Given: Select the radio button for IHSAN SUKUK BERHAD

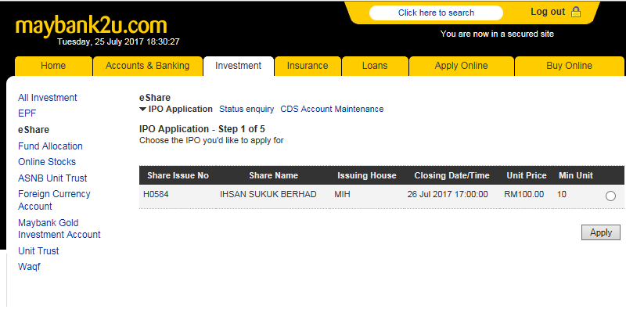Looking at the screenshot, I should point(610,196).
